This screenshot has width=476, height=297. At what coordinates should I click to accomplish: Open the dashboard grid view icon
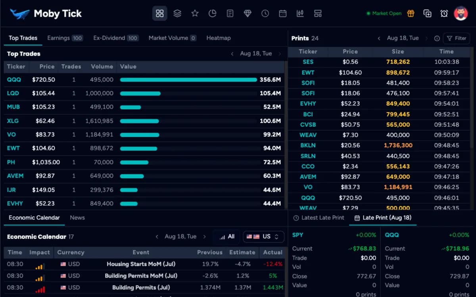(160, 13)
